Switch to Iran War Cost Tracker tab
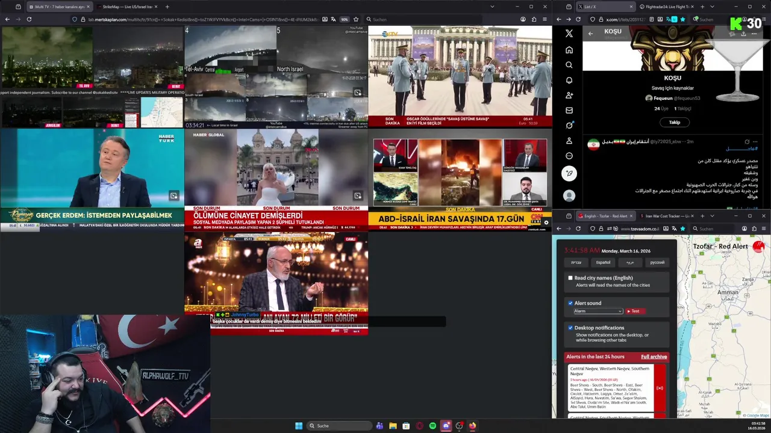 pos(666,216)
